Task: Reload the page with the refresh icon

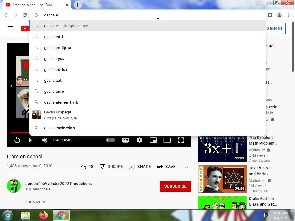Action: pos(25,15)
